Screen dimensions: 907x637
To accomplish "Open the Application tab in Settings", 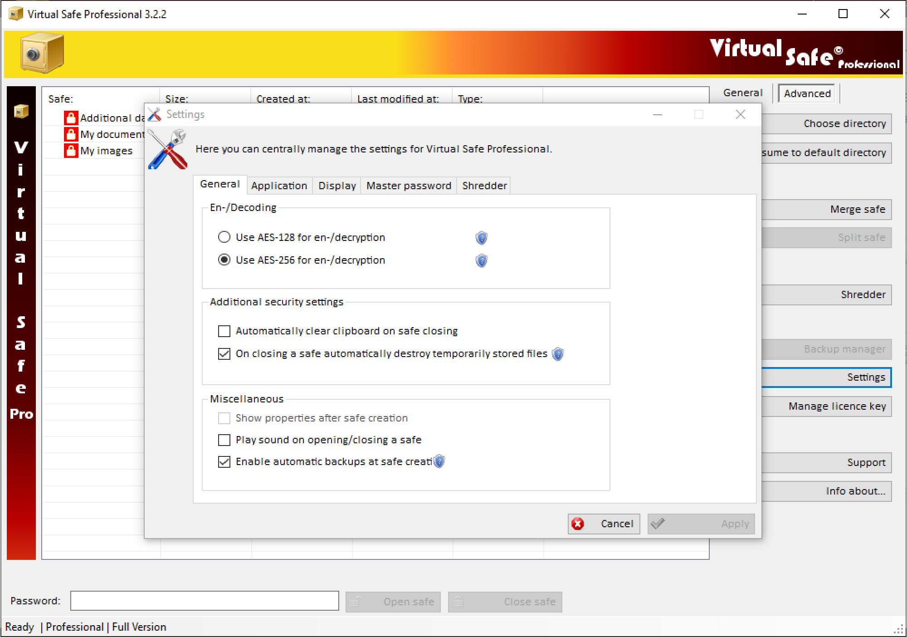I will (279, 186).
